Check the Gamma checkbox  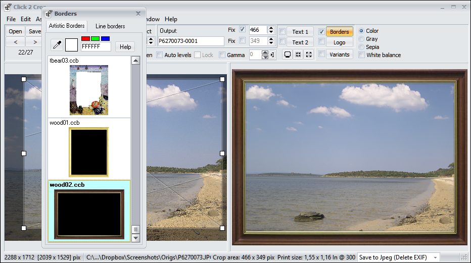click(x=222, y=55)
